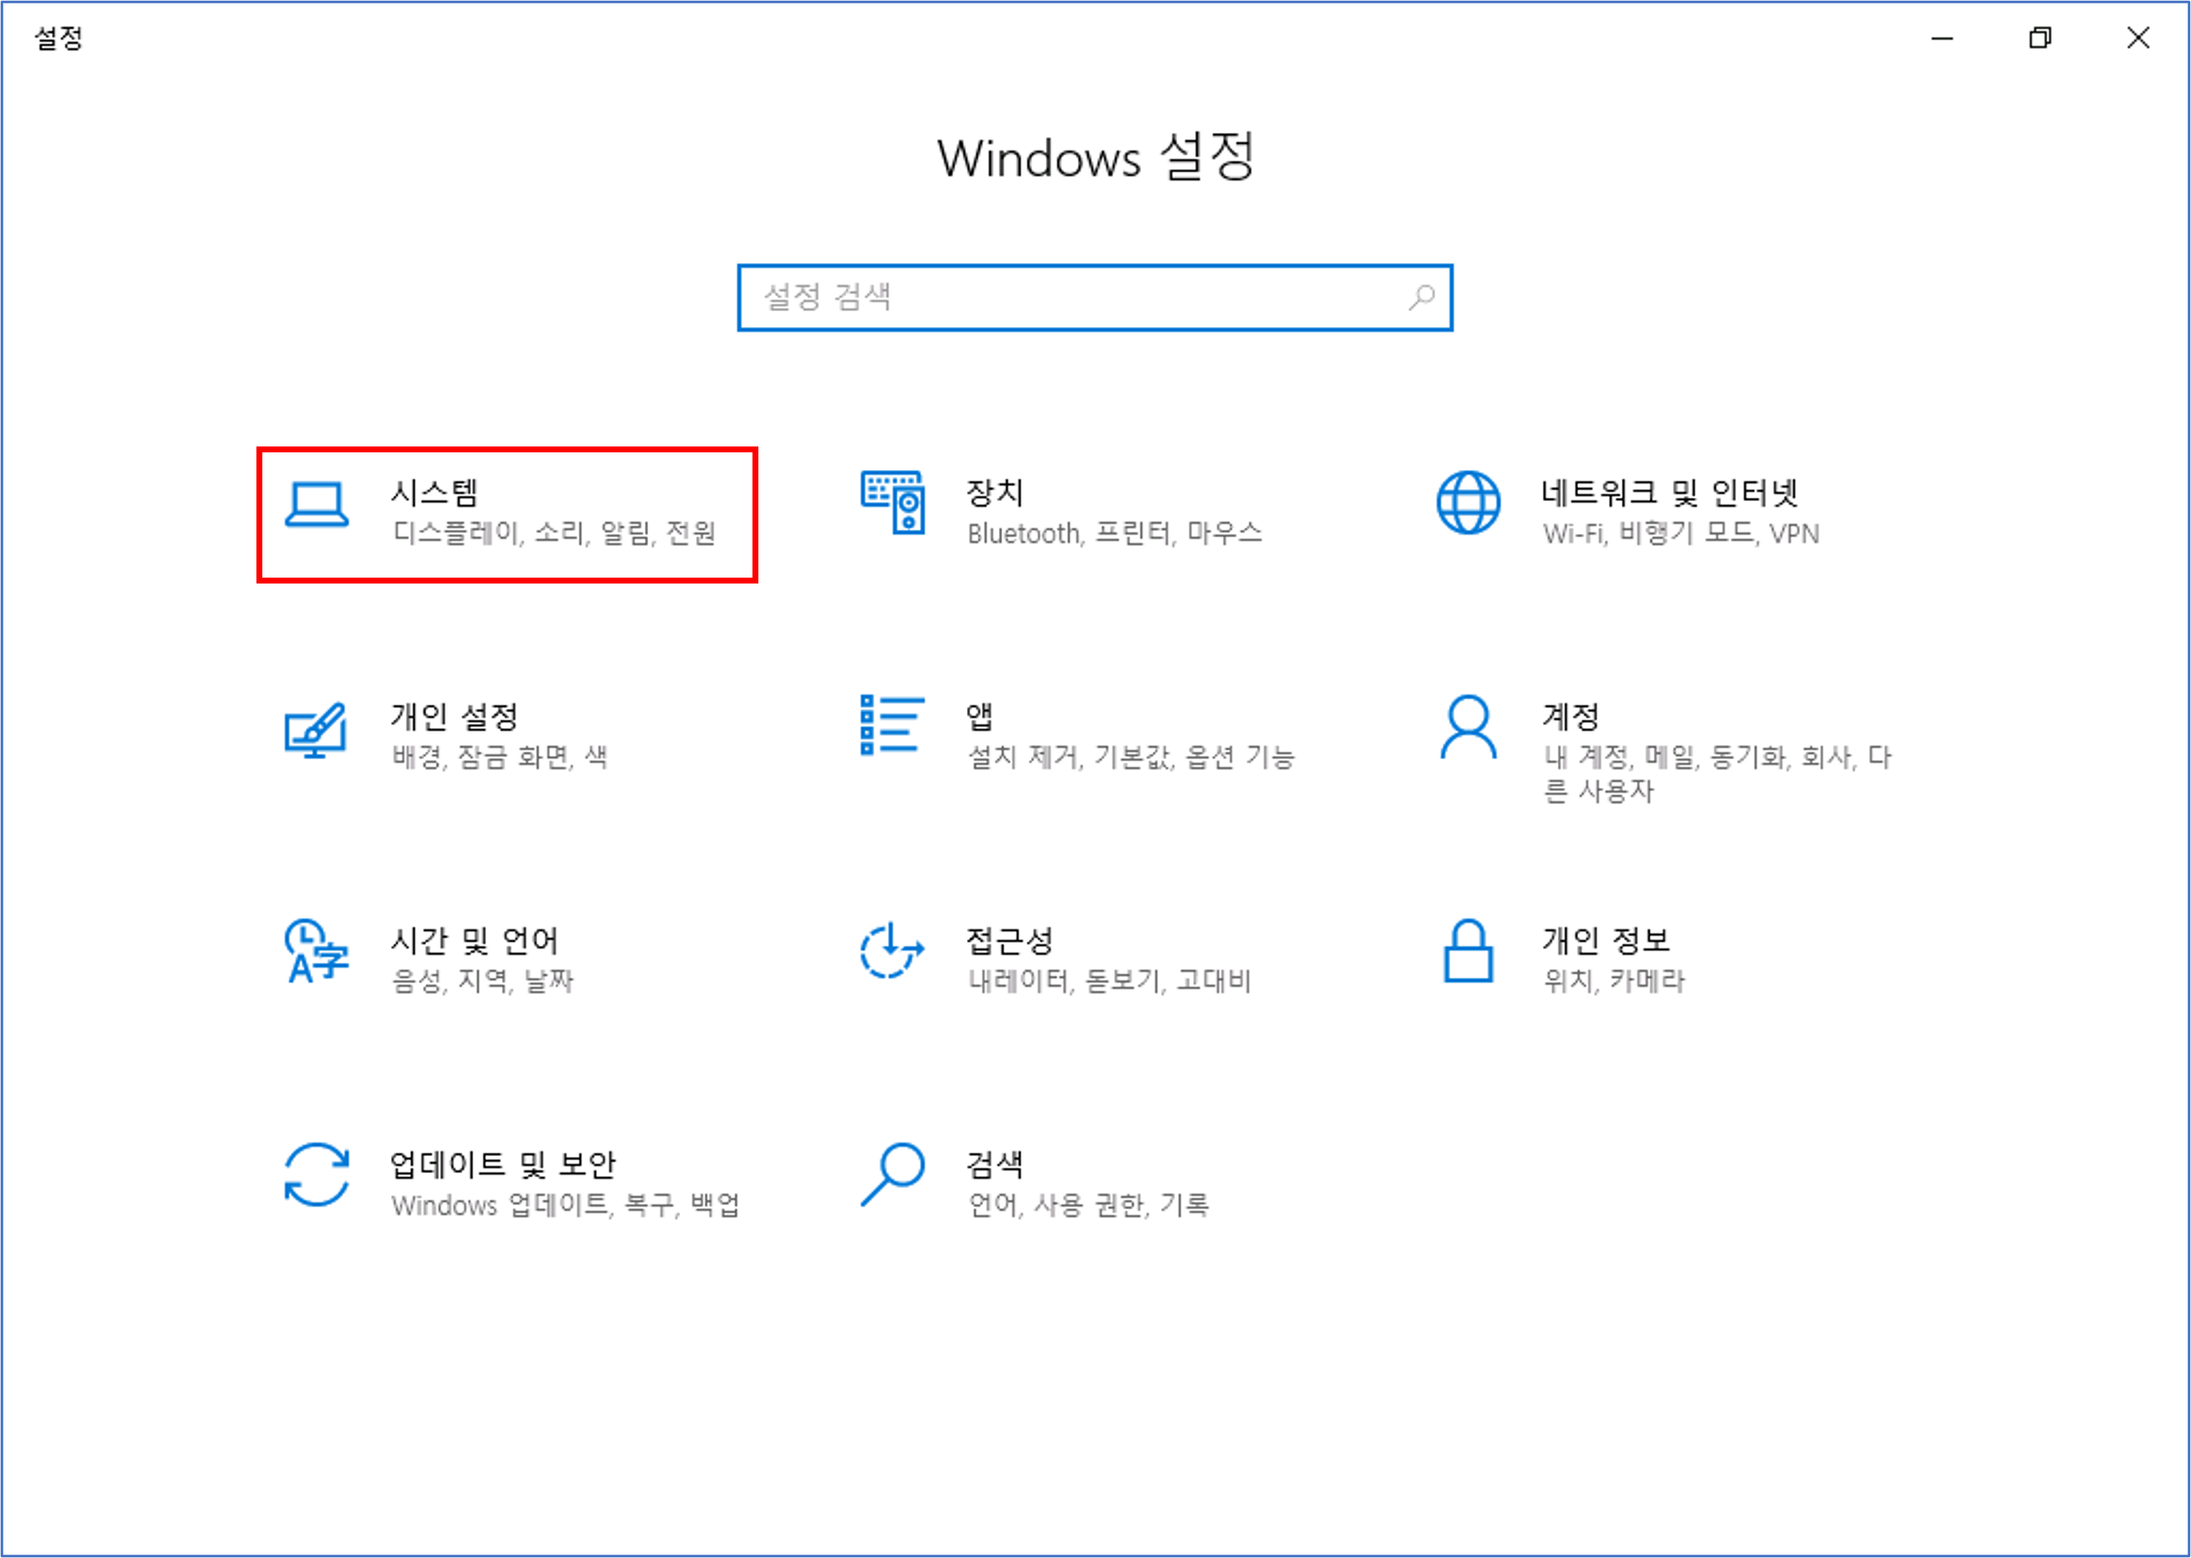Click the Apps (앱) list icon
The image size is (2191, 1558).
point(892,726)
